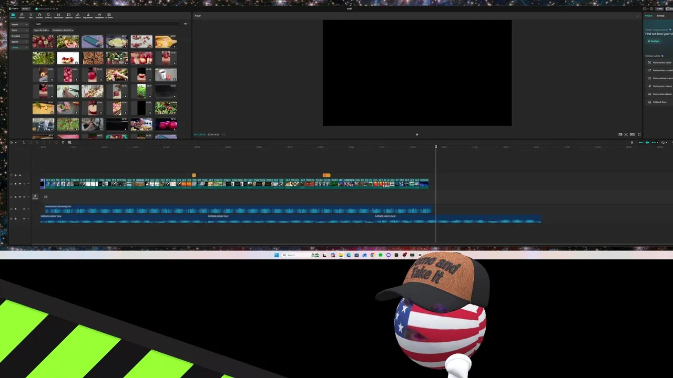Click Make voice cleaner
Viewport: 673px width, 378px height.
pyautogui.click(x=660, y=86)
